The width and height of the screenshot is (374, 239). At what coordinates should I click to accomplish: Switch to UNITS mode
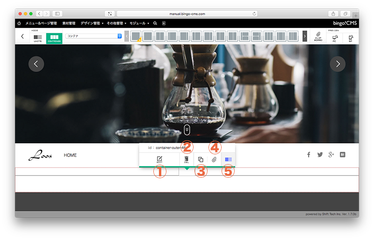(x=37, y=37)
